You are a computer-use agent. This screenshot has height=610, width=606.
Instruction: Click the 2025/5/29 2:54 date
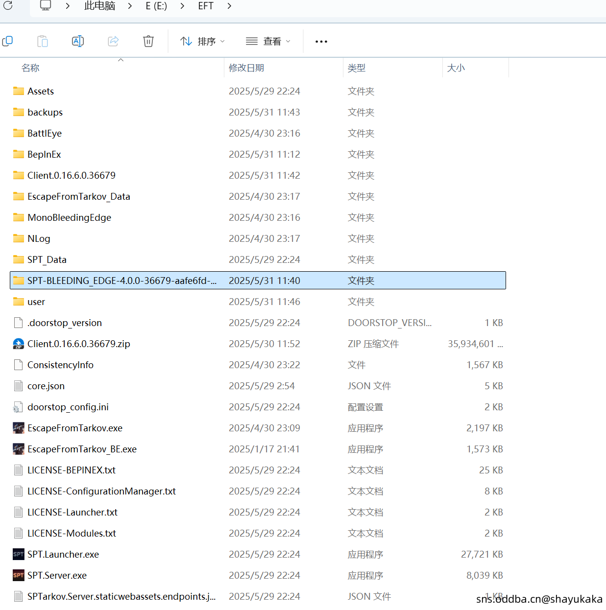click(262, 386)
